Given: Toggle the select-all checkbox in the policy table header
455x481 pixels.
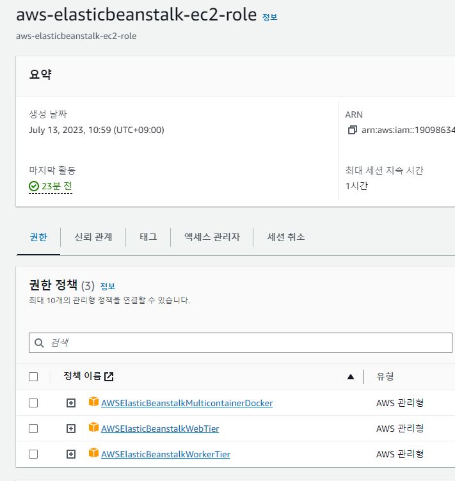Looking at the screenshot, I should 33,377.
